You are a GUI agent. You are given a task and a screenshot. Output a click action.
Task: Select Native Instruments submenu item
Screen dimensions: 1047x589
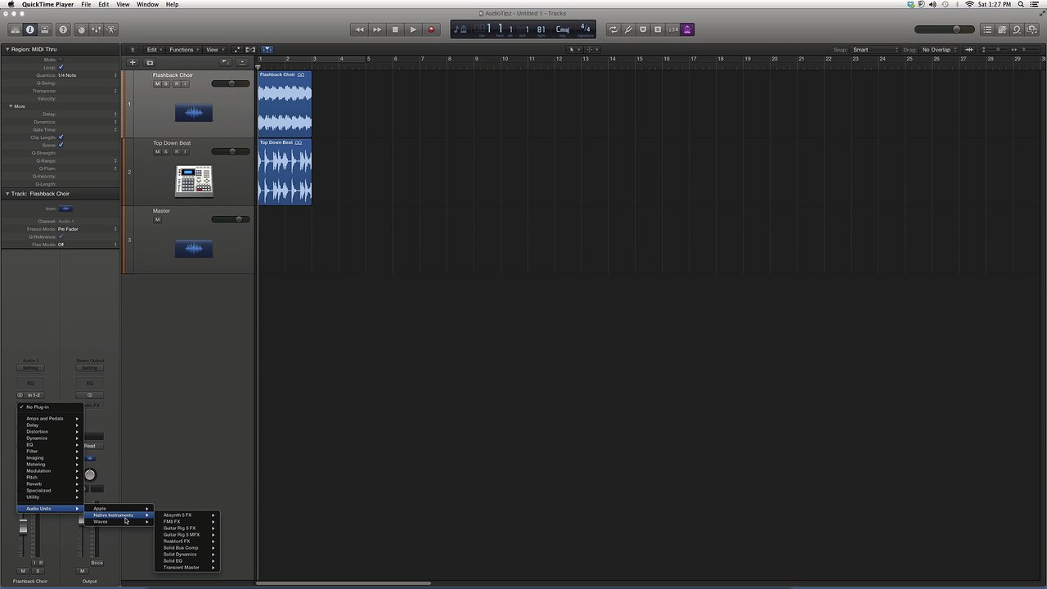119,515
